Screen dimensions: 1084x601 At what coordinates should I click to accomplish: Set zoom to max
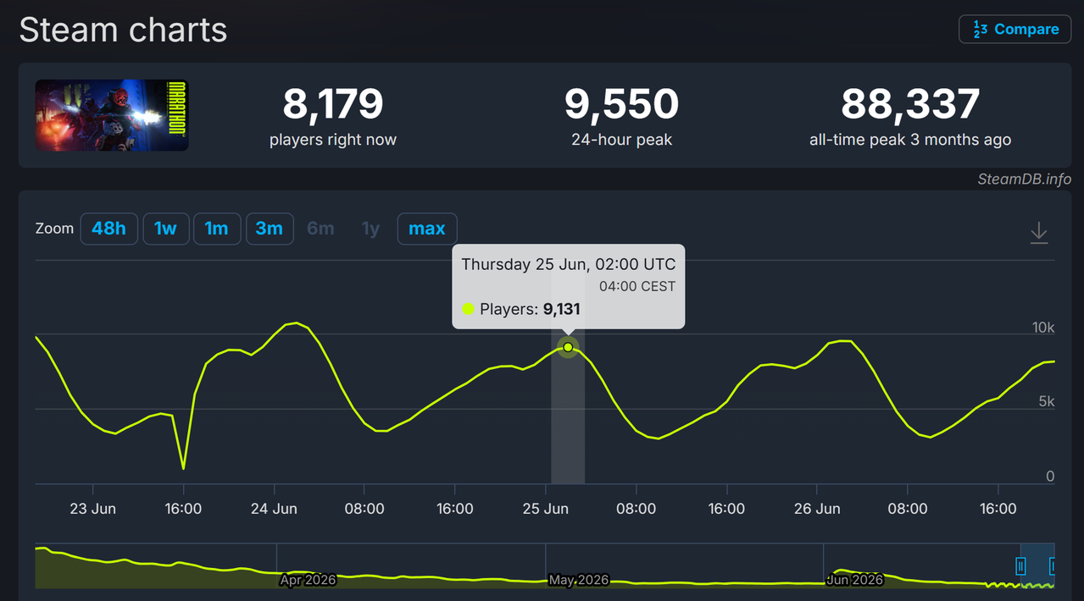pyautogui.click(x=427, y=229)
